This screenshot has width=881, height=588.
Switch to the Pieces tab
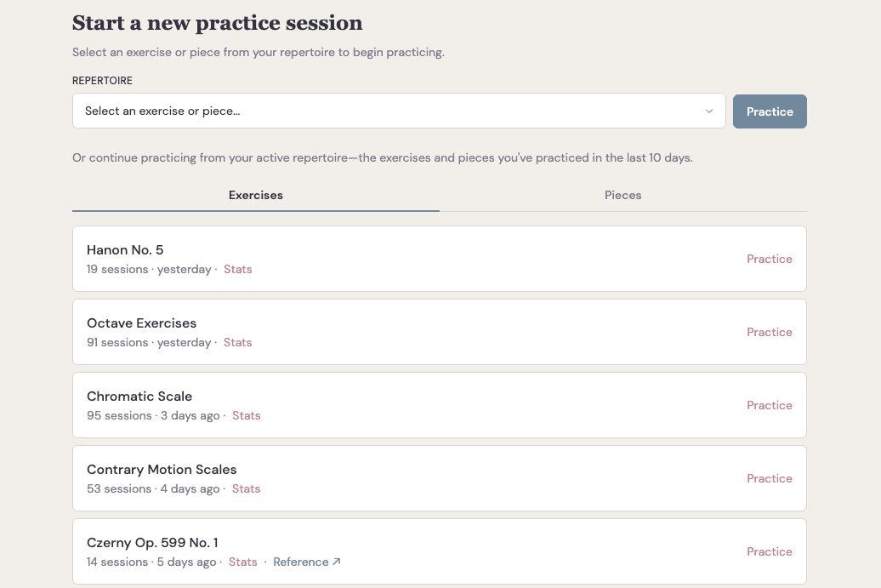622,195
